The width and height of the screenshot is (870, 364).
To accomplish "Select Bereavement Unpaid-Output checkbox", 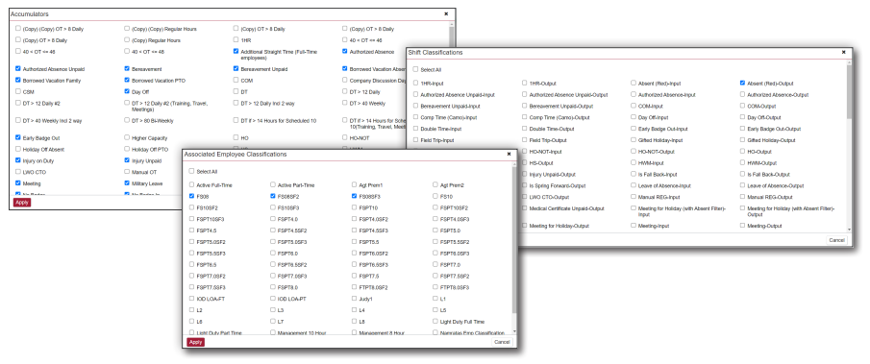I will point(524,106).
